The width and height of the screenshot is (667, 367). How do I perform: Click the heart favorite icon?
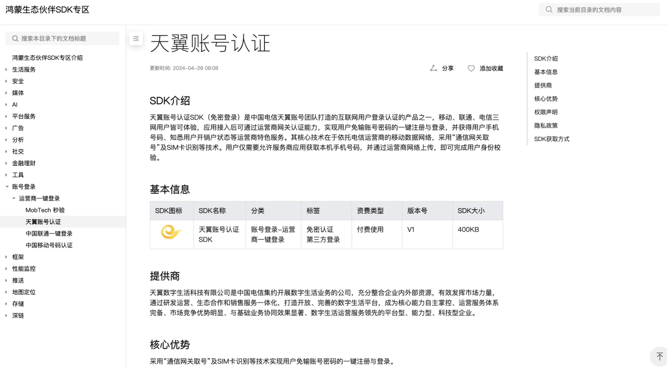pos(471,68)
